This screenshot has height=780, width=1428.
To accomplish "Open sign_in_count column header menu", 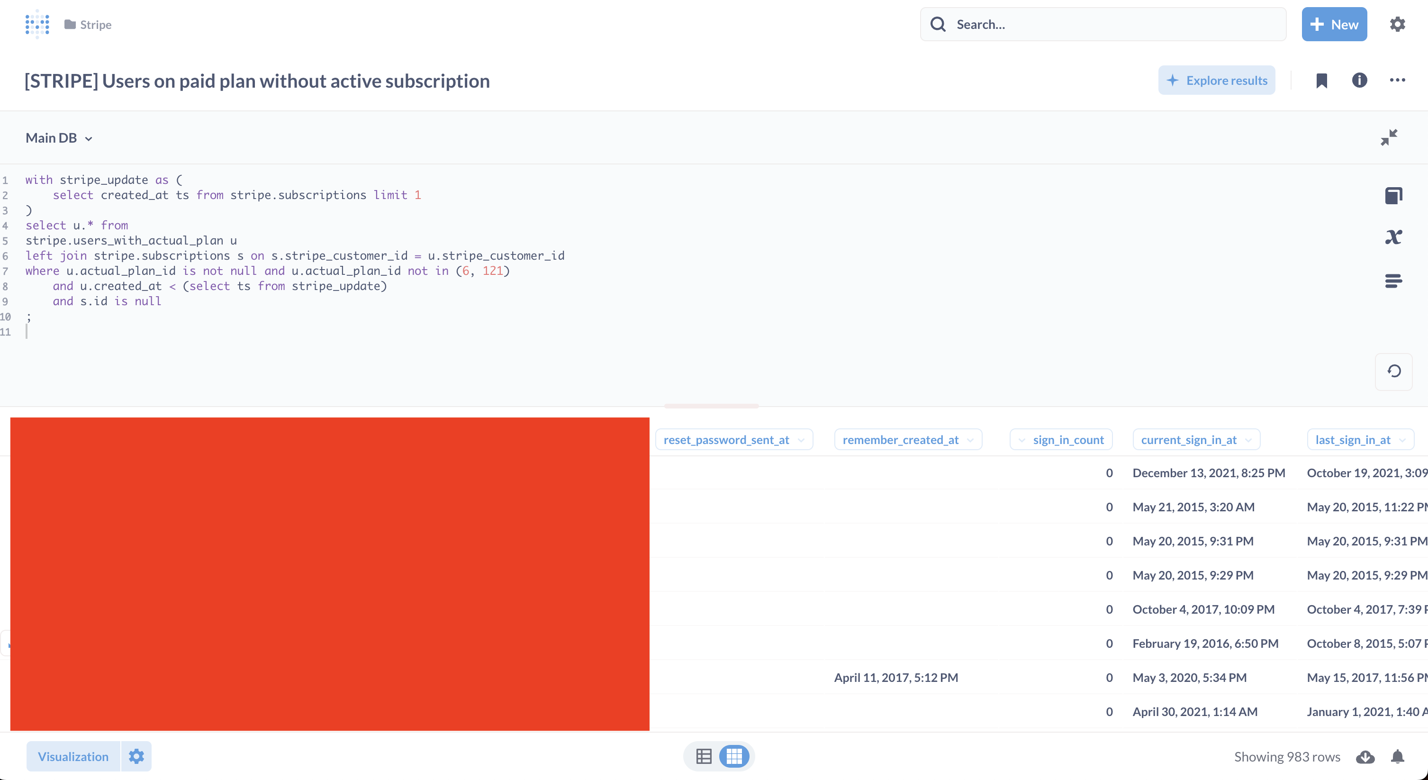I will tap(1060, 440).
